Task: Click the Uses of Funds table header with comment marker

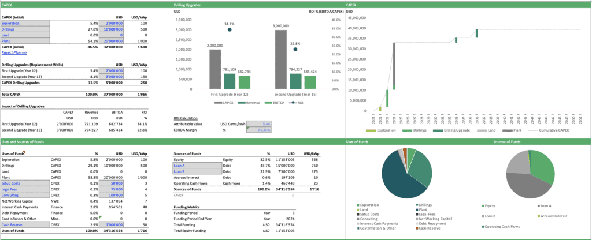Action: pyautogui.click(x=13, y=153)
